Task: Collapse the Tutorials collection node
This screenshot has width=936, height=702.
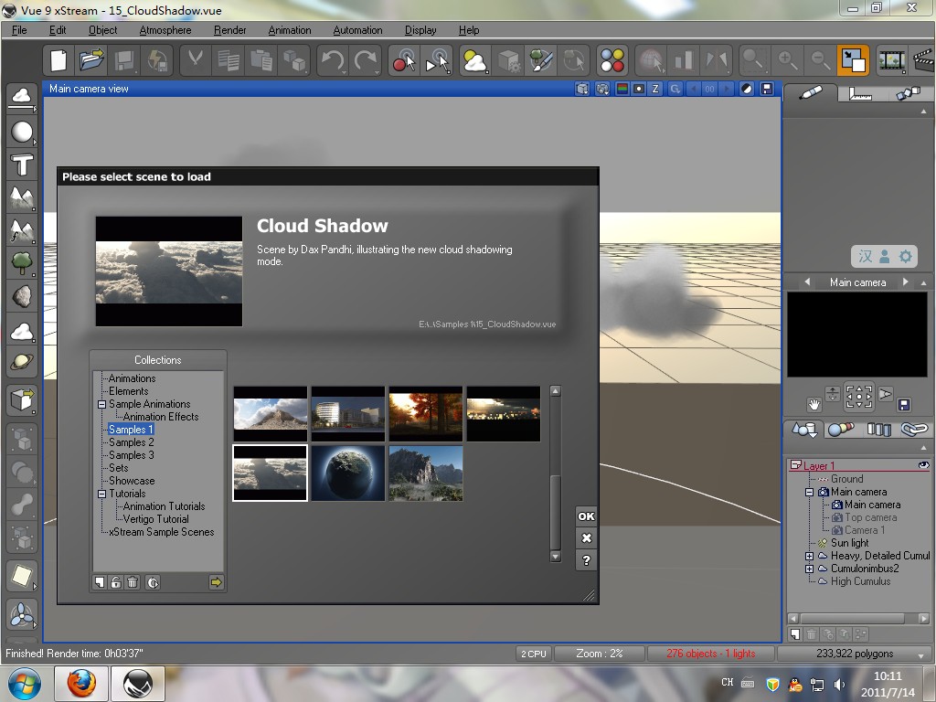Action: coord(102,494)
